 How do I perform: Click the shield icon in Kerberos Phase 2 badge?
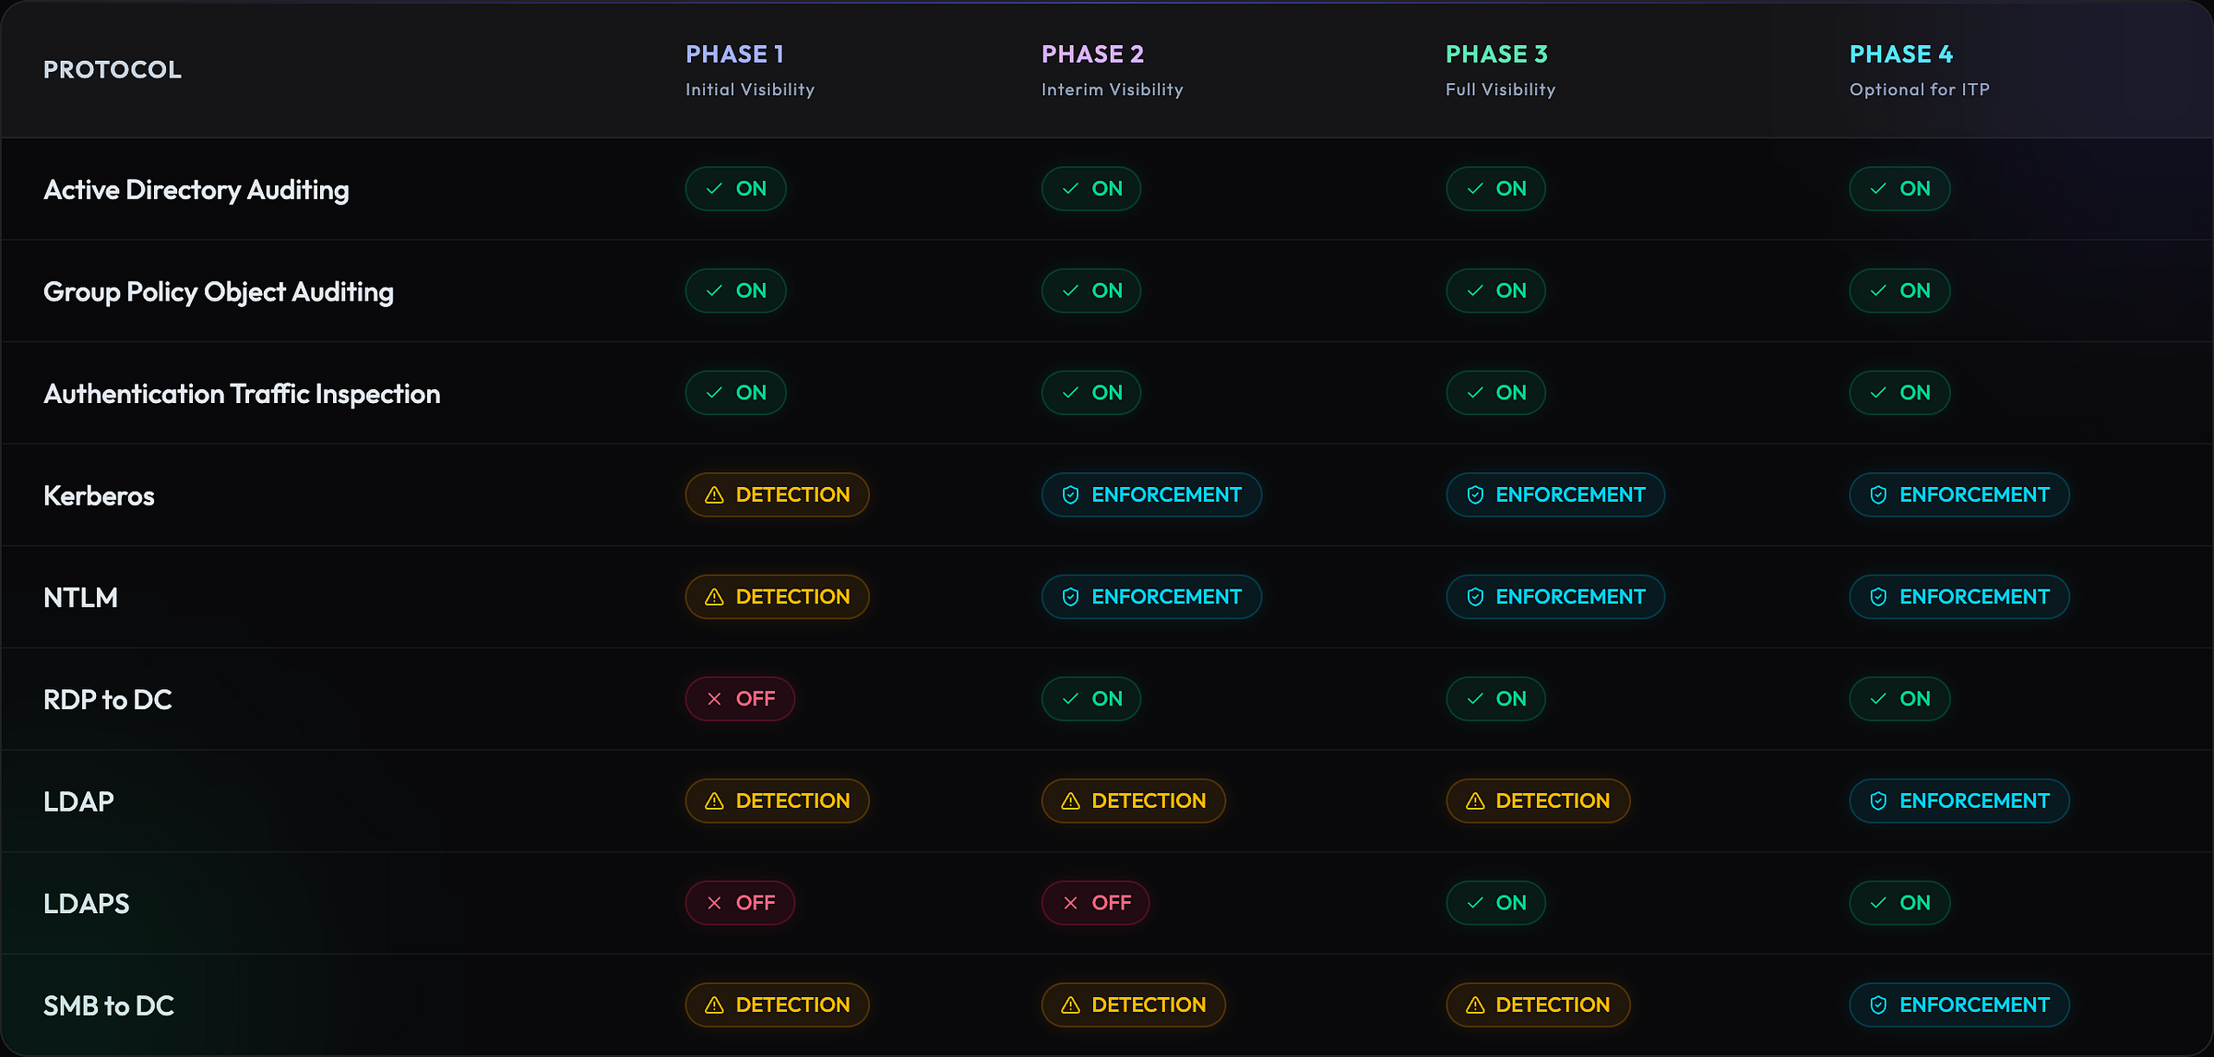(1070, 495)
